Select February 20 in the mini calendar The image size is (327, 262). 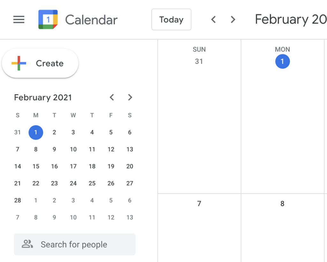coord(130,166)
